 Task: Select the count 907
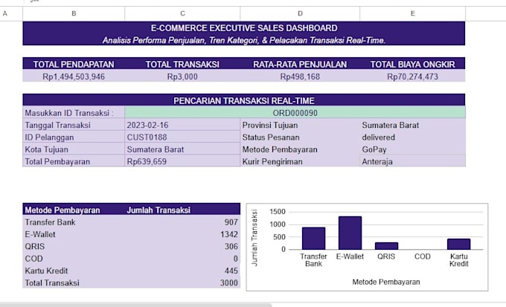click(231, 222)
